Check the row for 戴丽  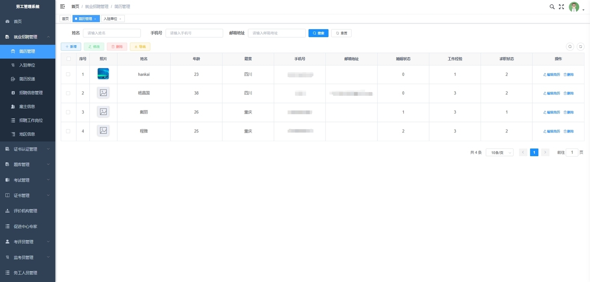pos(68,112)
